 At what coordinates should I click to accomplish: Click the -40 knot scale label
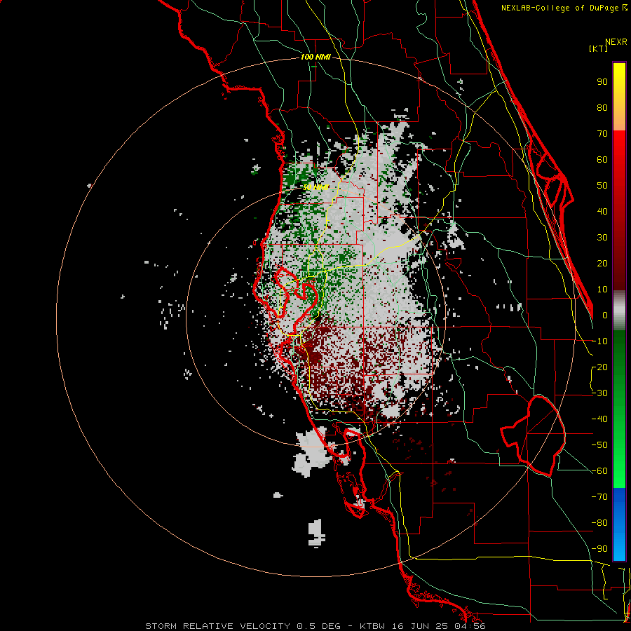click(599, 419)
